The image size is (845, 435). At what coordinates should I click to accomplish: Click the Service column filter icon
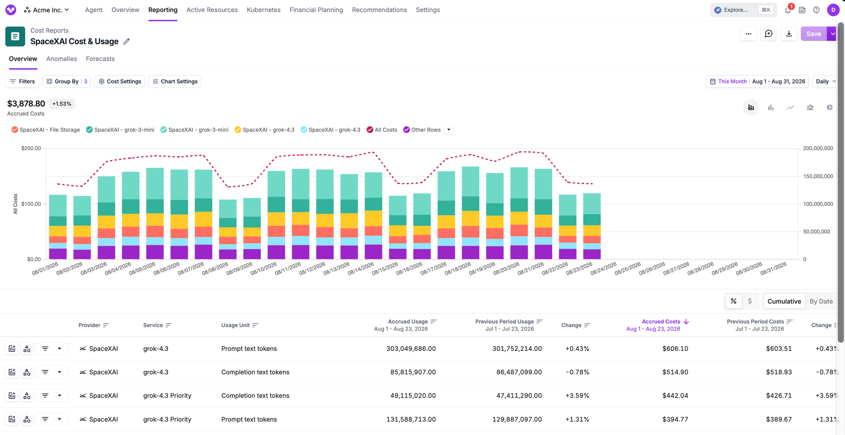pyautogui.click(x=169, y=325)
